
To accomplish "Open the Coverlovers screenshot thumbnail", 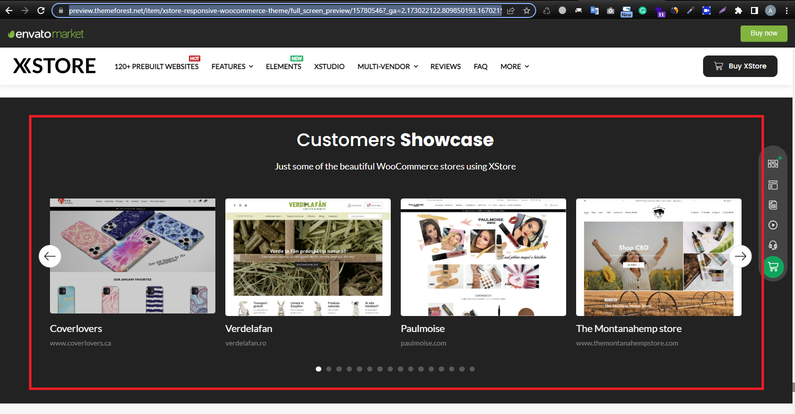I will tap(132, 256).
